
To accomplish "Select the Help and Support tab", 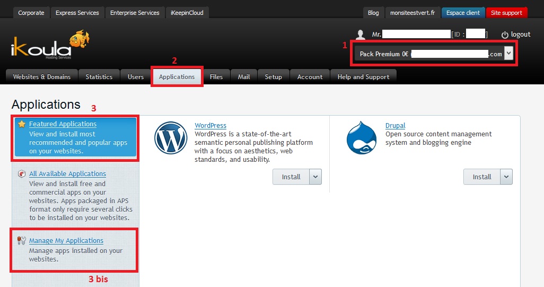I will (363, 77).
